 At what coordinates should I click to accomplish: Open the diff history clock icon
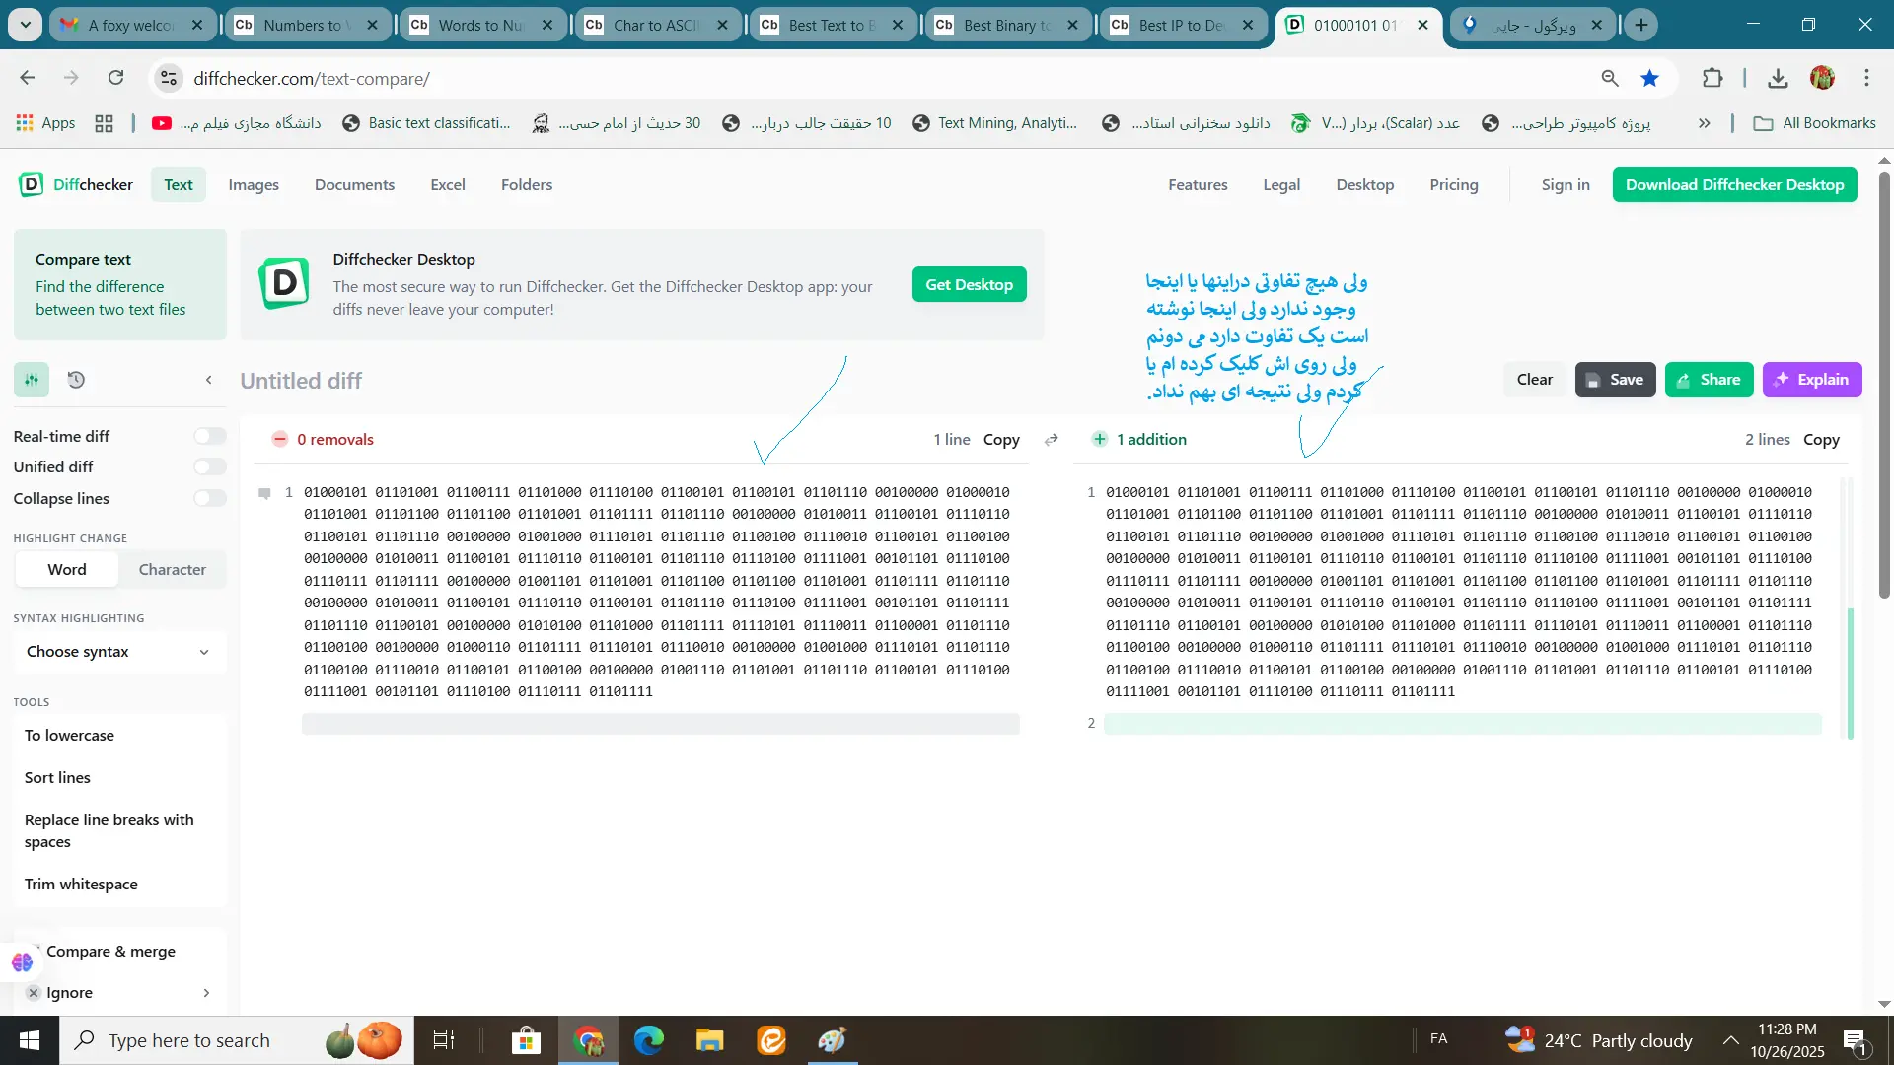[x=76, y=380]
